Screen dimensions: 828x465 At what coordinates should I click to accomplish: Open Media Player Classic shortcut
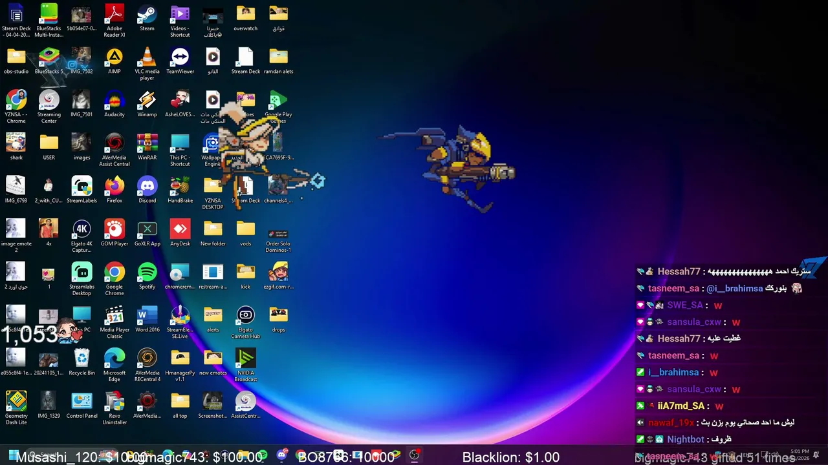114,322
